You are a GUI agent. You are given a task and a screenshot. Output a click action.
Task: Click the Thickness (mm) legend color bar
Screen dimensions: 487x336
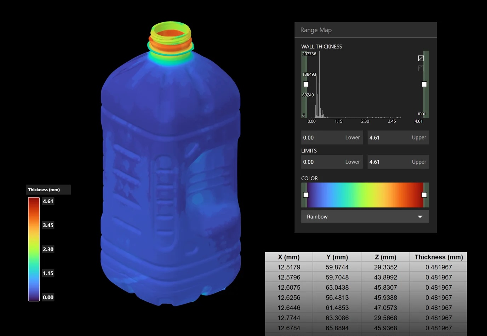tap(34, 249)
